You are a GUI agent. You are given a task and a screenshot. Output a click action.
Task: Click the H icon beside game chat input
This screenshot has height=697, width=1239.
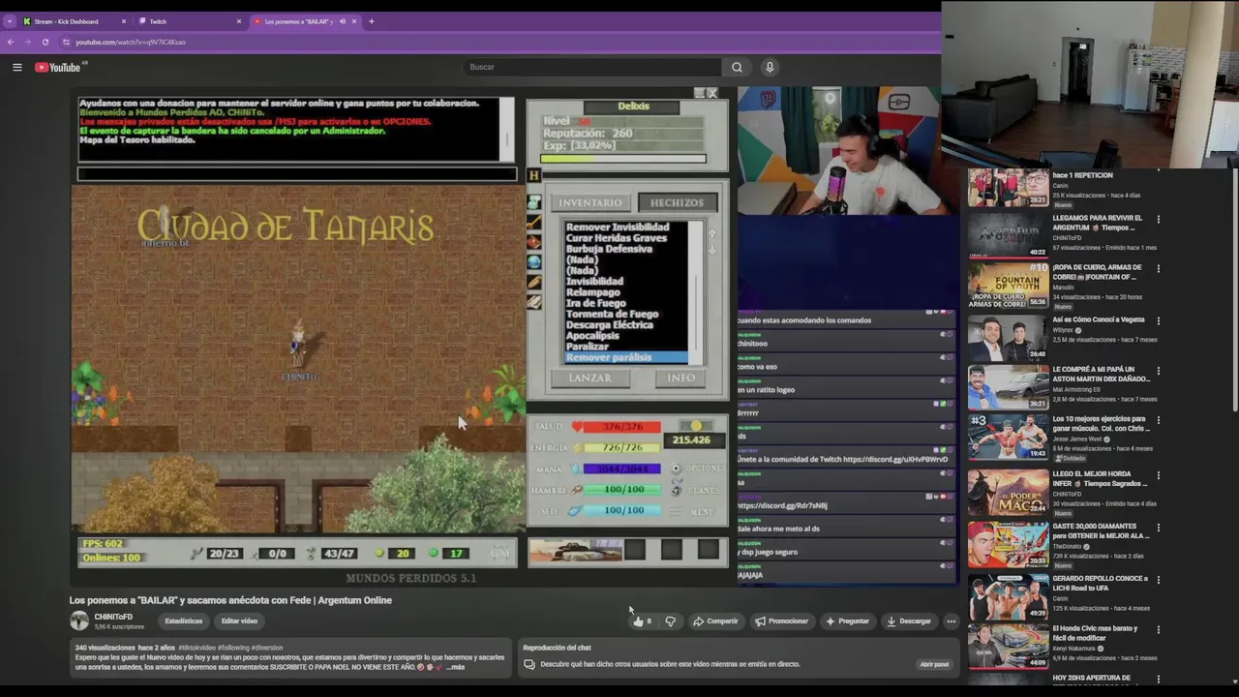coord(533,175)
